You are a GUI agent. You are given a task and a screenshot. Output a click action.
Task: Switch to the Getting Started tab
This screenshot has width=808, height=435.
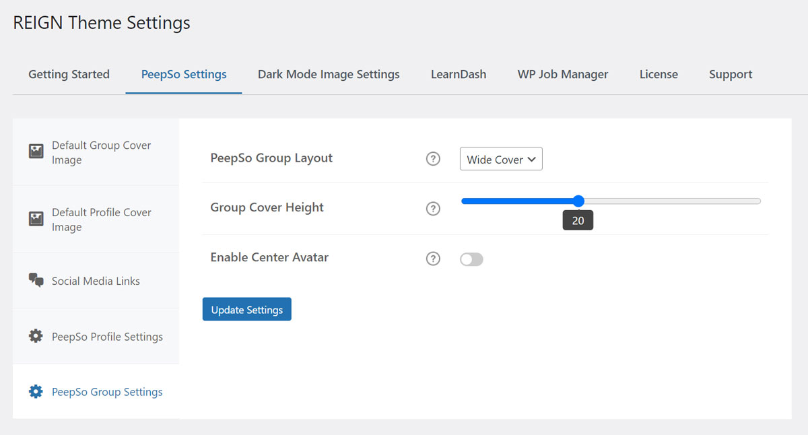click(x=69, y=75)
